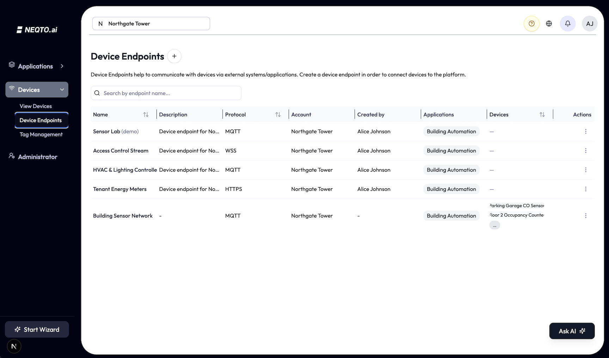Click Alice Johnson in Sensor Lab row
Viewport: 609px width, 358px height.
(x=374, y=131)
